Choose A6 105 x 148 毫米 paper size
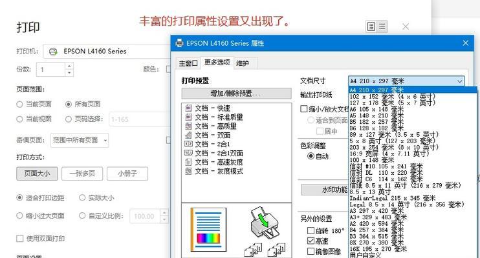 click(413, 109)
